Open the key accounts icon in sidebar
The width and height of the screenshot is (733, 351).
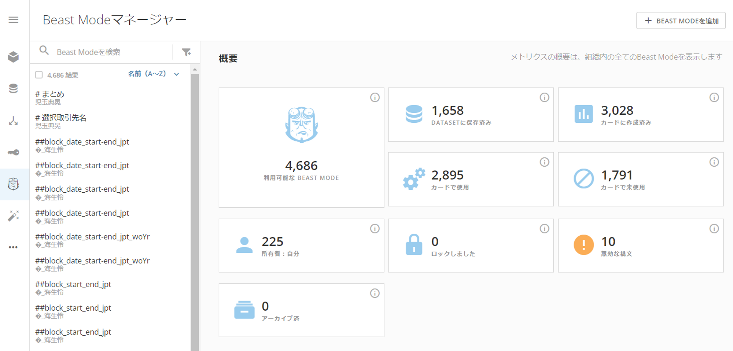(14, 152)
